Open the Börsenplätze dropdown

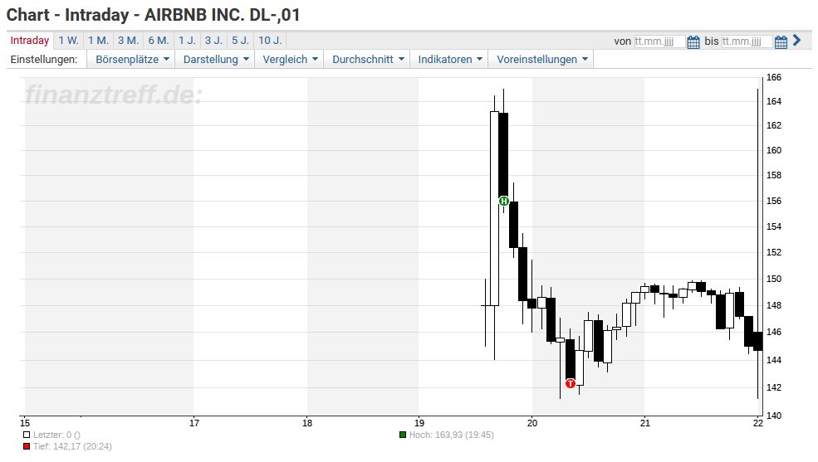(132, 60)
